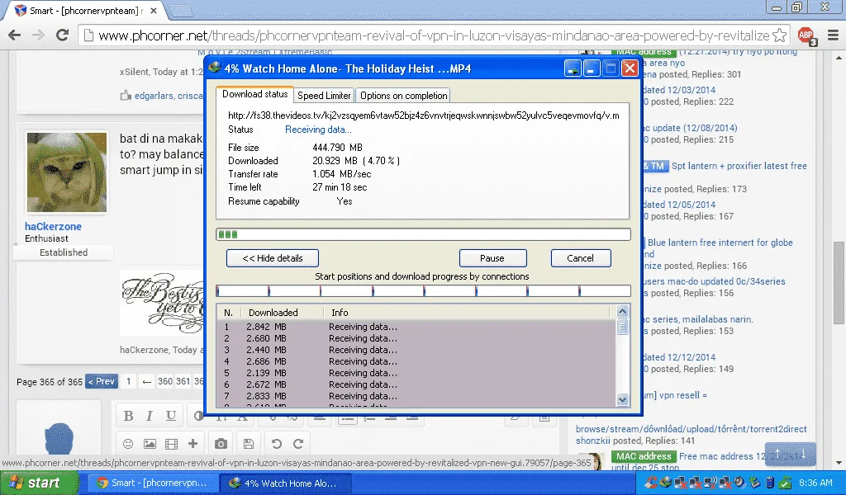Bookmark this page with the star icon
This screenshot has width=846, height=495.
[779, 35]
